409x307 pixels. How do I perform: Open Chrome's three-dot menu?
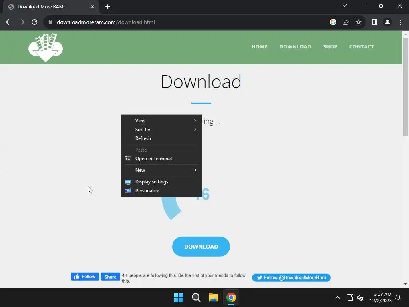tap(400, 22)
